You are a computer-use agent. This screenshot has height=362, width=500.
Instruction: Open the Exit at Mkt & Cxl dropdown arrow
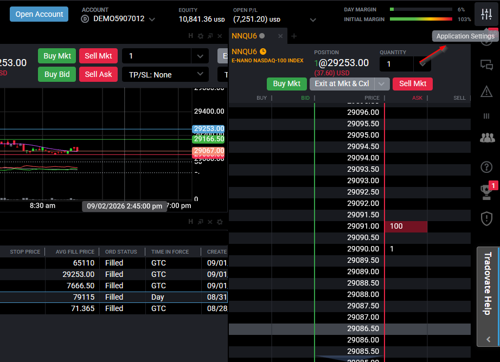click(381, 84)
